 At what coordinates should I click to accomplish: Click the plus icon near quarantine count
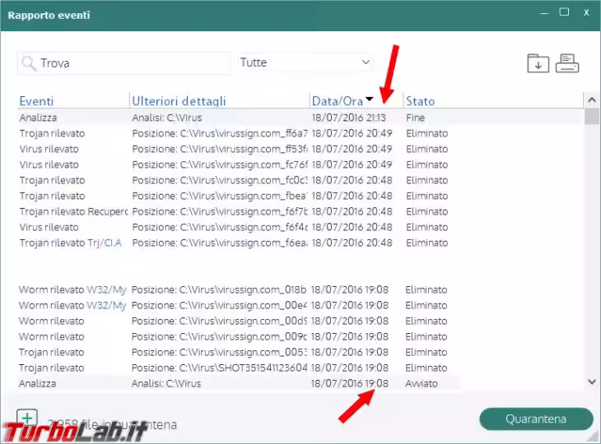(27, 419)
